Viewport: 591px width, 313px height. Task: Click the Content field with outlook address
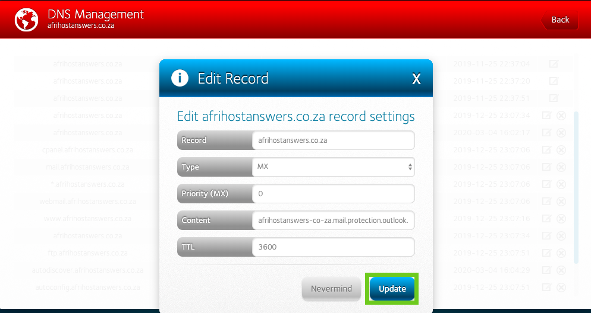point(333,220)
